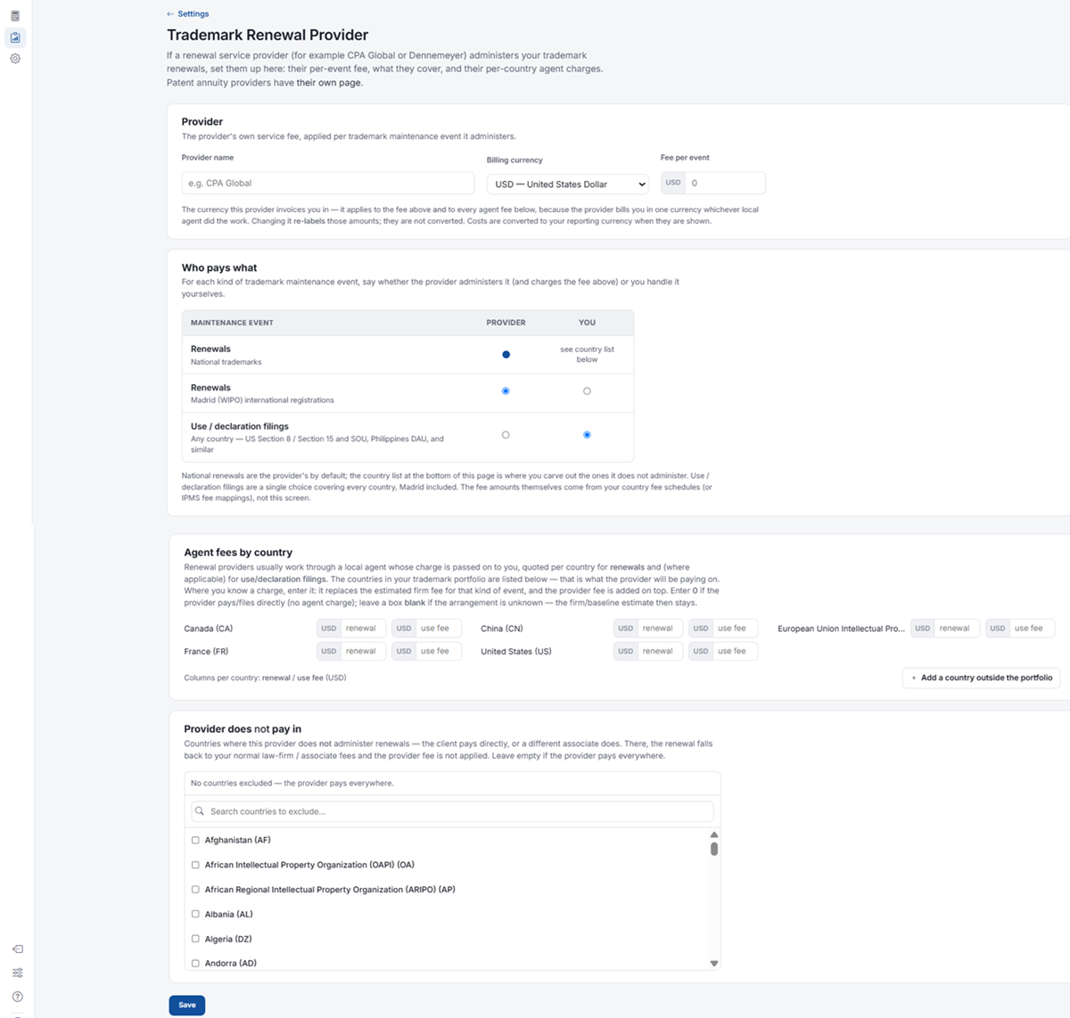This screenshot has width=1070, height=1018.
Task: Open the sliders preferences icon in sidebar
Action: tap(17, 973)
